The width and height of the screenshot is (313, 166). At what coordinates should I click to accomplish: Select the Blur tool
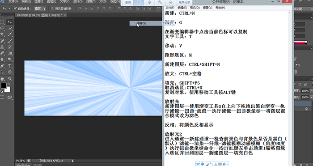pyautogui.click(x=2, y=60)
